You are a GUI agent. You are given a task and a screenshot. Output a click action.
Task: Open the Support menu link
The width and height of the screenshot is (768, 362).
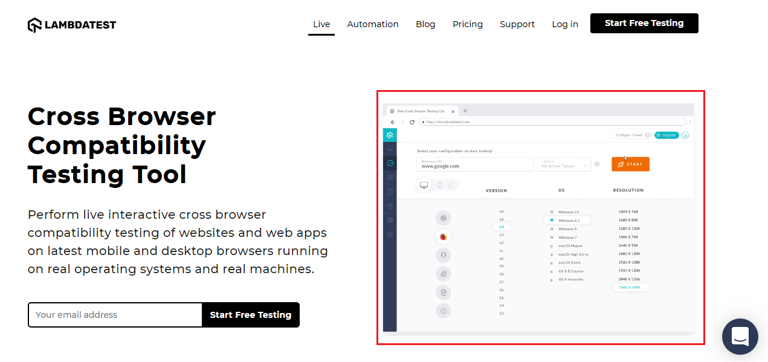pos(517,24)
